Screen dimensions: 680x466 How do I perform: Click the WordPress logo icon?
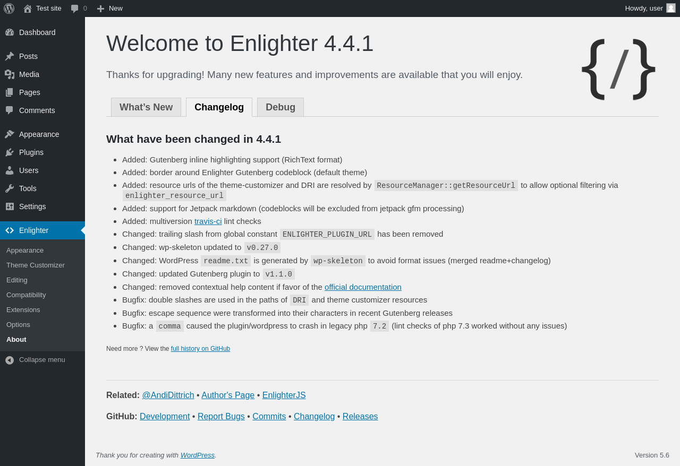pyautogui.click(x=9, y=8)
